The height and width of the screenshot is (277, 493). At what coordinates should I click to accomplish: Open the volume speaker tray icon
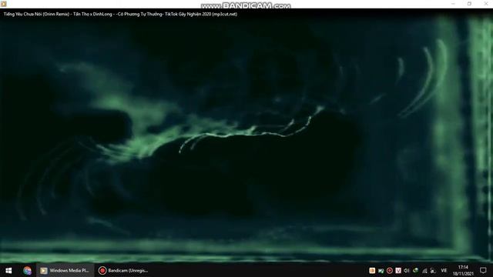(407, 270)
